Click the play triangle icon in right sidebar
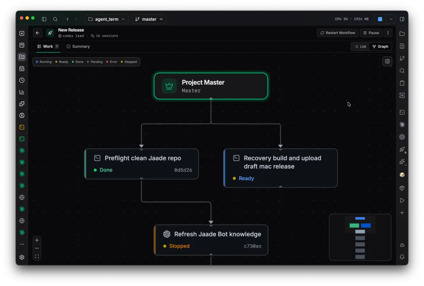 [402, 200]
